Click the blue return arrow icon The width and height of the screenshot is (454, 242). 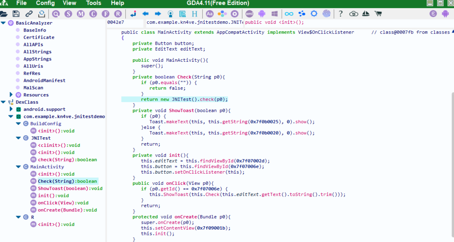tap(133, 14)
